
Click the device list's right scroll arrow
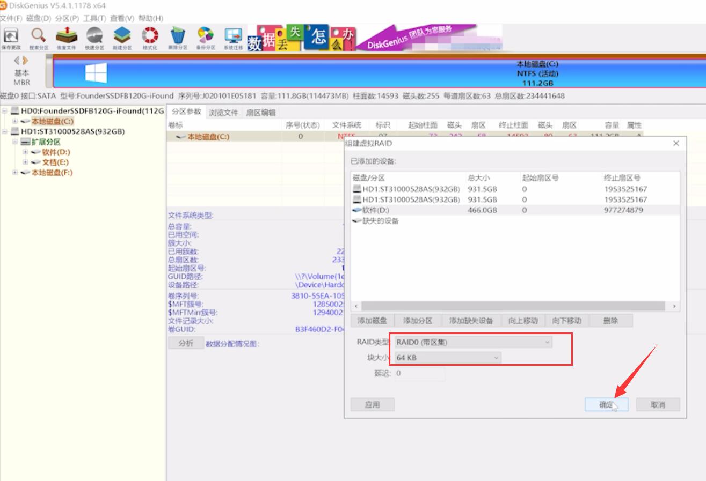675,306
